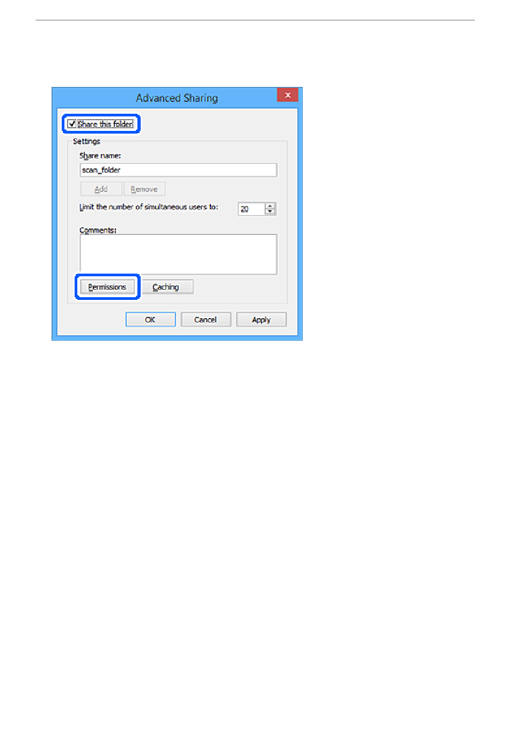Viewport: 510px width, 735px height.
Task: Click the Settings group heading
Action: coord(86,142)
